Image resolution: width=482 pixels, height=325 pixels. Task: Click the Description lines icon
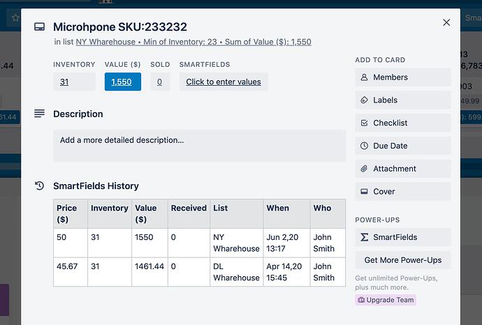tap(40, 114)
